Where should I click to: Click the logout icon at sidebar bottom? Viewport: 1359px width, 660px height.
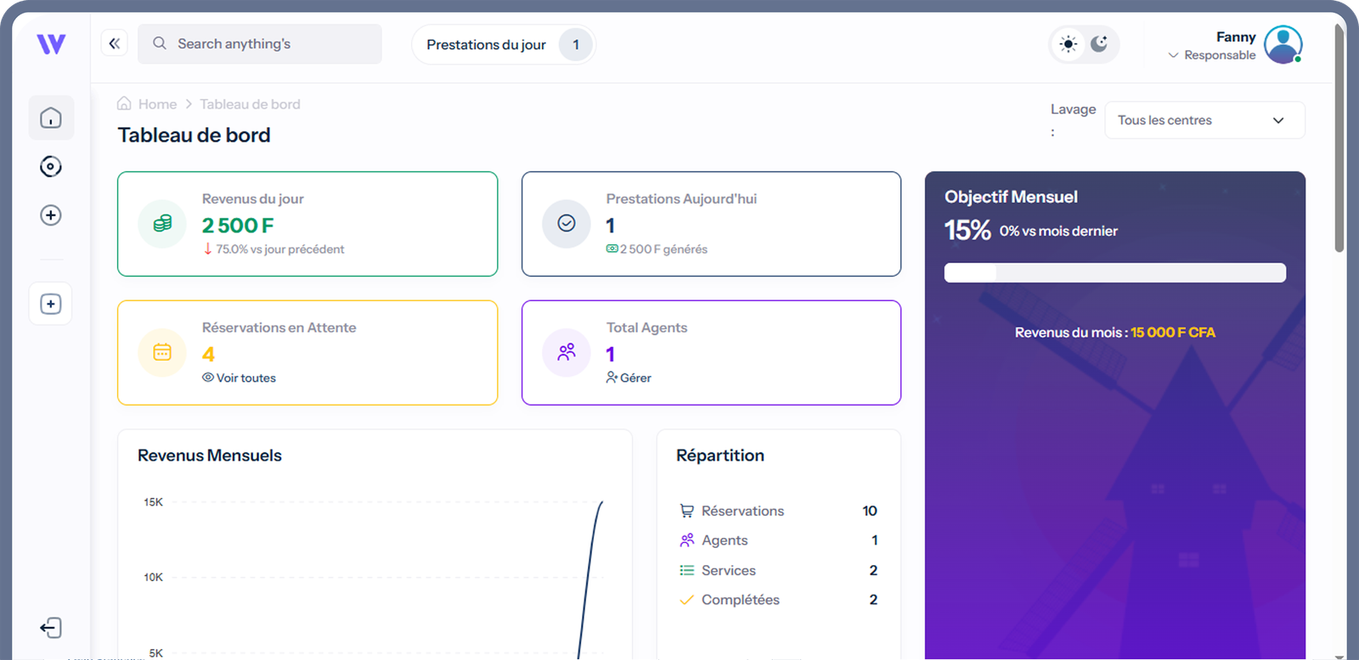(x=51, y=628)
